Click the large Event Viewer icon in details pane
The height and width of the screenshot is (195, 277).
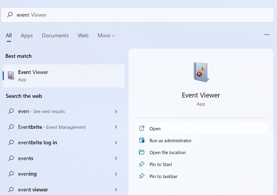click(x=201, y=72)
